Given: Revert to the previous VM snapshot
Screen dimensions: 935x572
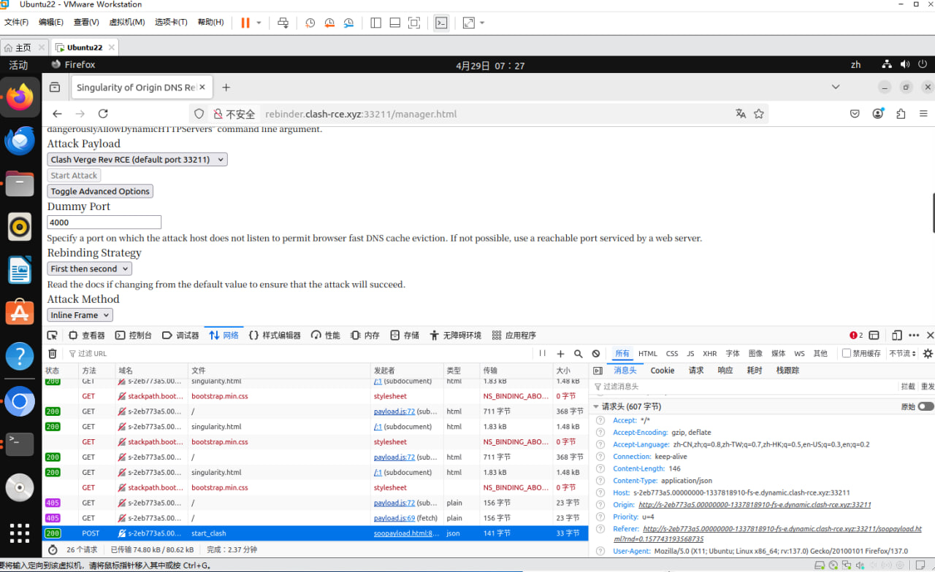Looking at the screenshot, I should click(x=329, y=23).
